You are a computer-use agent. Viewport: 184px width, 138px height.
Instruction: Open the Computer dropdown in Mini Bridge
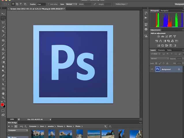[x=18, y=131]
